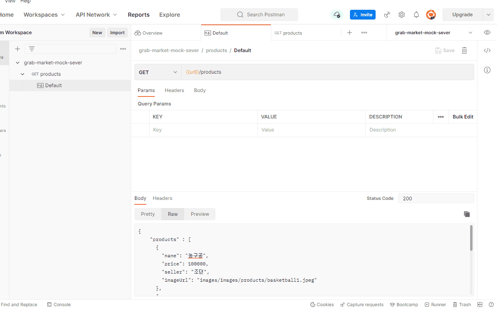497x309 pixels.
Task: Collapse the GET products request tree node
Action: coord(23,74)
